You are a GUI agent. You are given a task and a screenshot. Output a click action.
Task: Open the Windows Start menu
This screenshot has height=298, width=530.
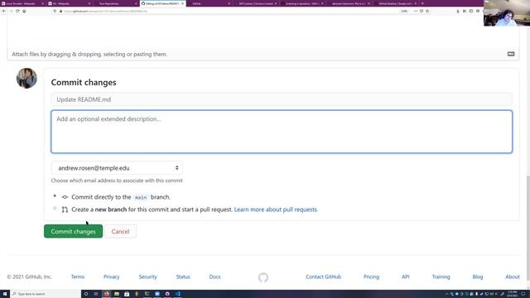[5, 294]
